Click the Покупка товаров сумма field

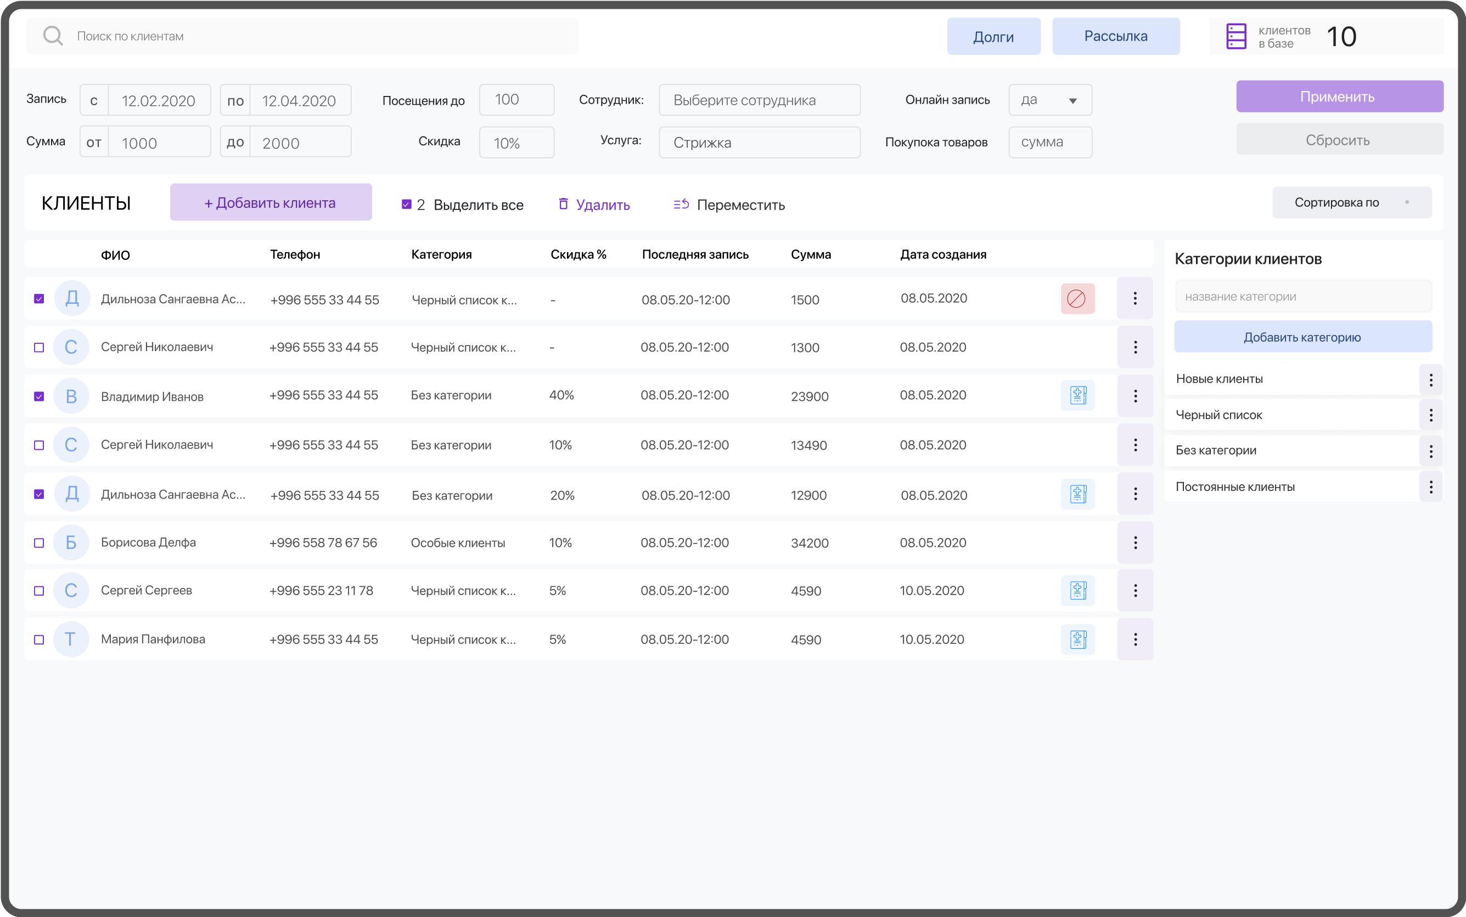[x=1051, y=143]
